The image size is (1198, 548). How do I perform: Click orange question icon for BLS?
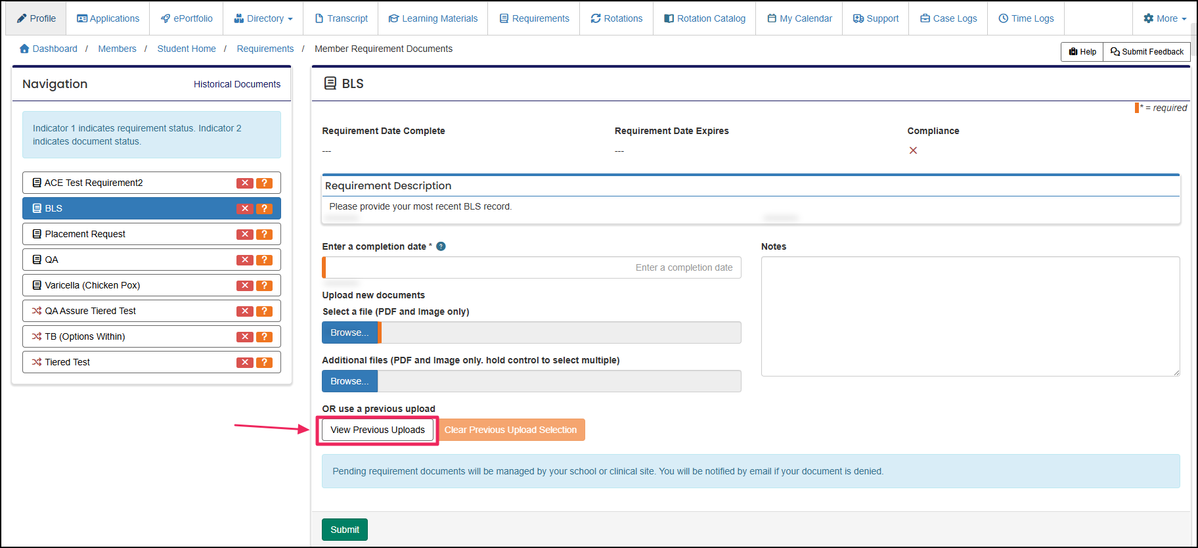[x=264, y=209]
